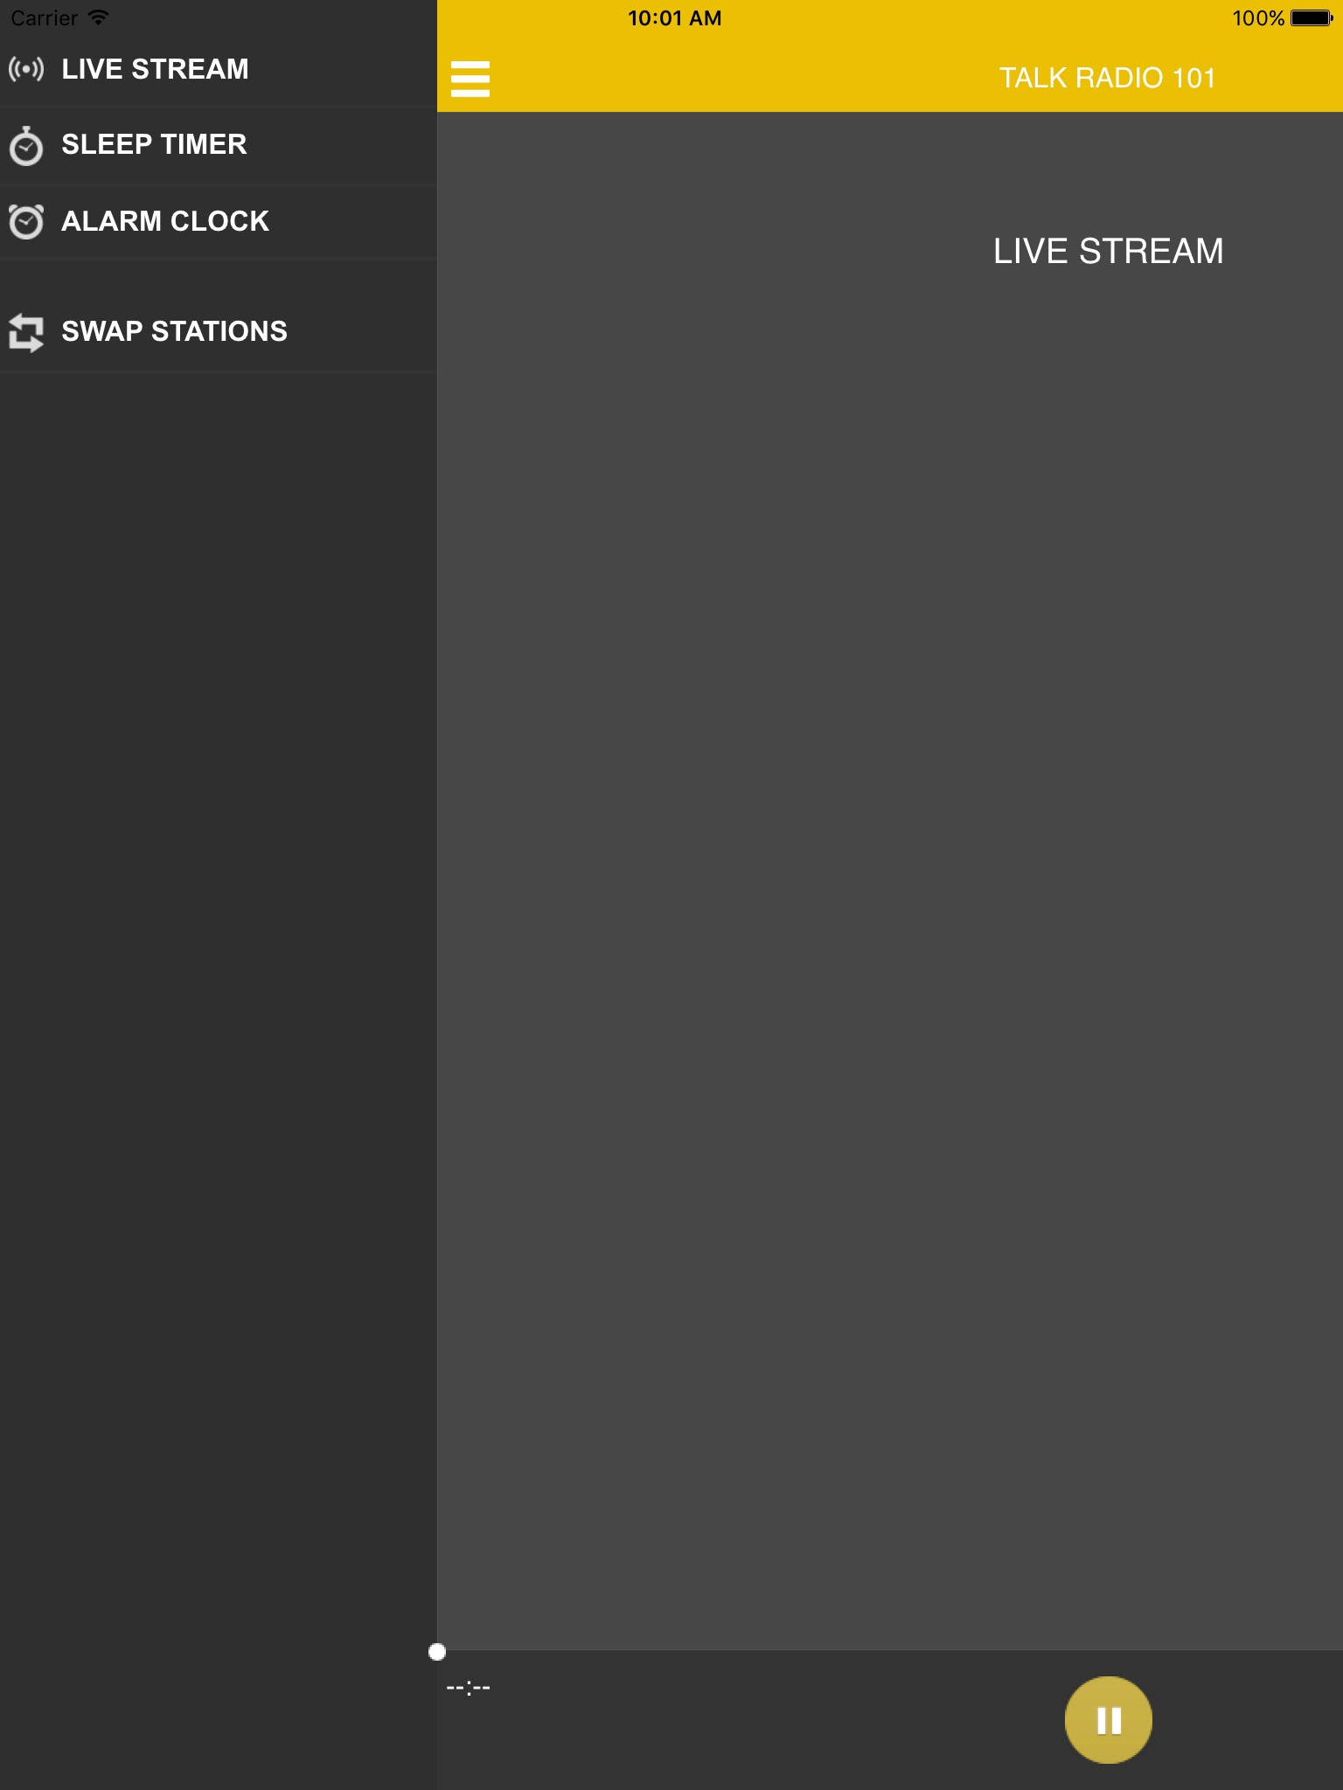Click the elapsed time indicator
Screen dimensions: 1343x1790
pyautogui.click(x=469, y=1687)
